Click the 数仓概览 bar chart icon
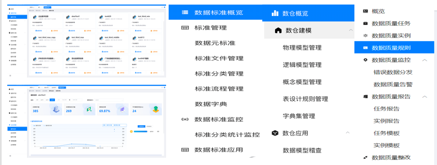 click(x=275, y=13)
